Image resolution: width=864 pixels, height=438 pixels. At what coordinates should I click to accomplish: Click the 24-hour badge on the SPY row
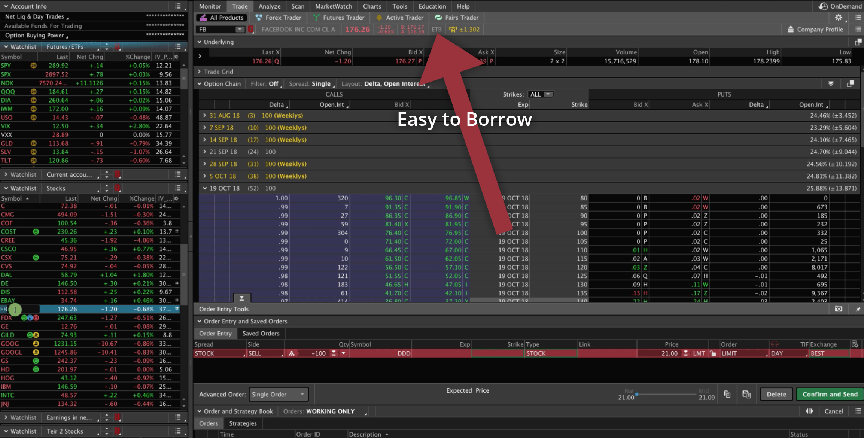[x=33, y=66]
